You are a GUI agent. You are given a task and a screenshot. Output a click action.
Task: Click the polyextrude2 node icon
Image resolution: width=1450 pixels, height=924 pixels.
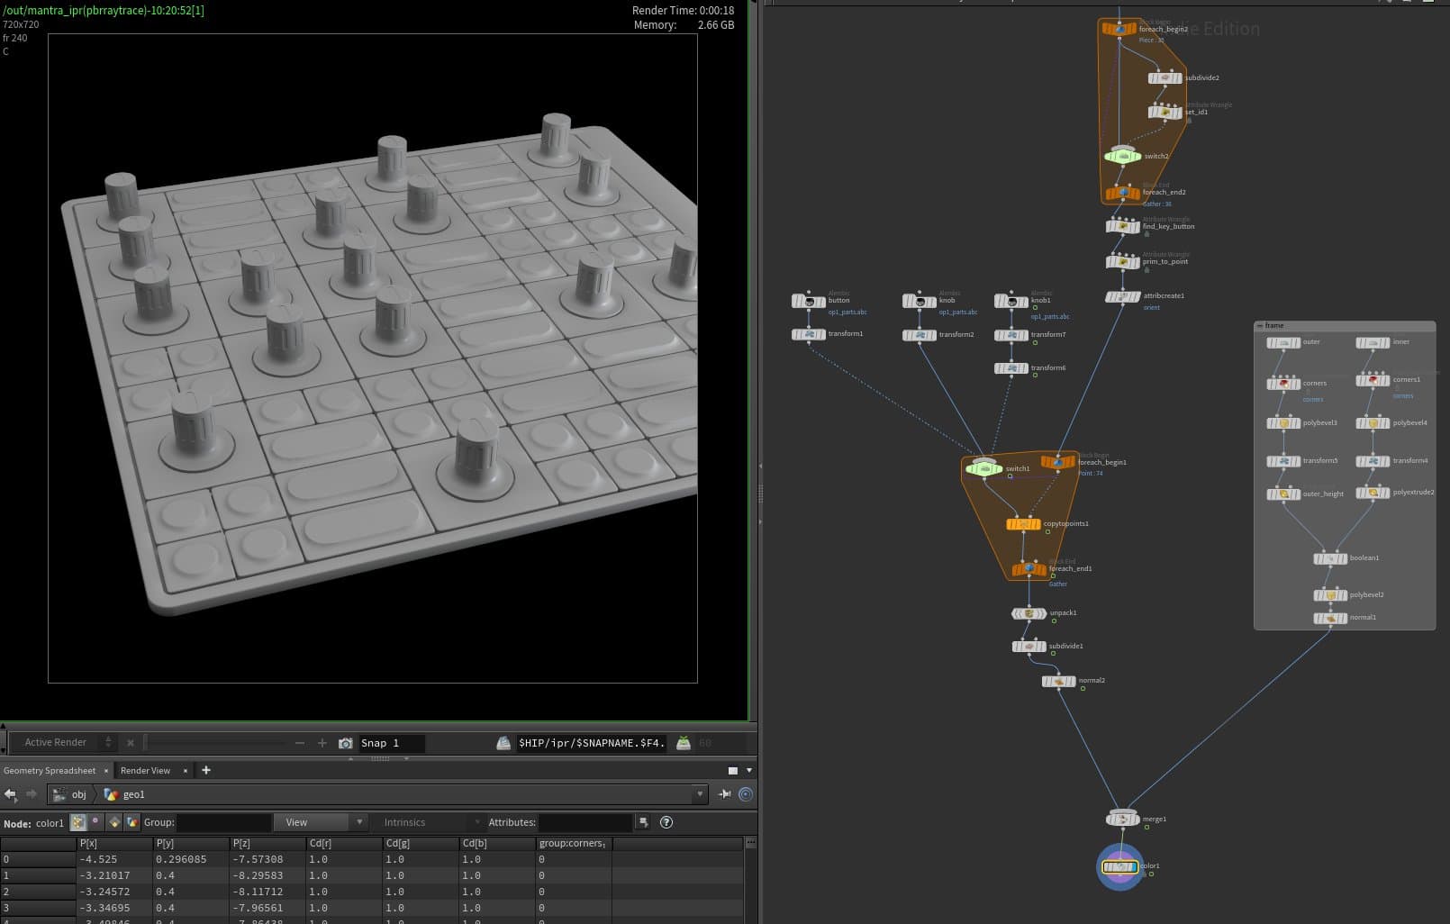coord(1373,493)
